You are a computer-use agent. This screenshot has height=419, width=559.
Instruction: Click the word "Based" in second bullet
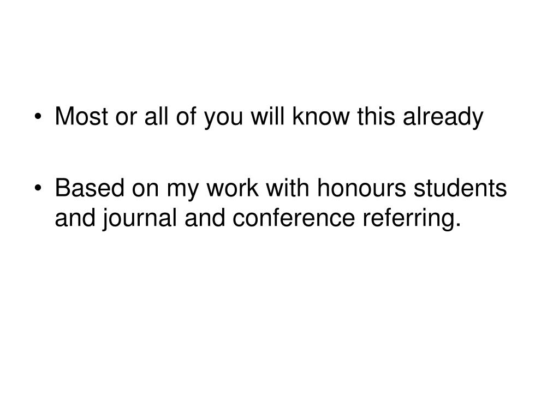[90, 188]
